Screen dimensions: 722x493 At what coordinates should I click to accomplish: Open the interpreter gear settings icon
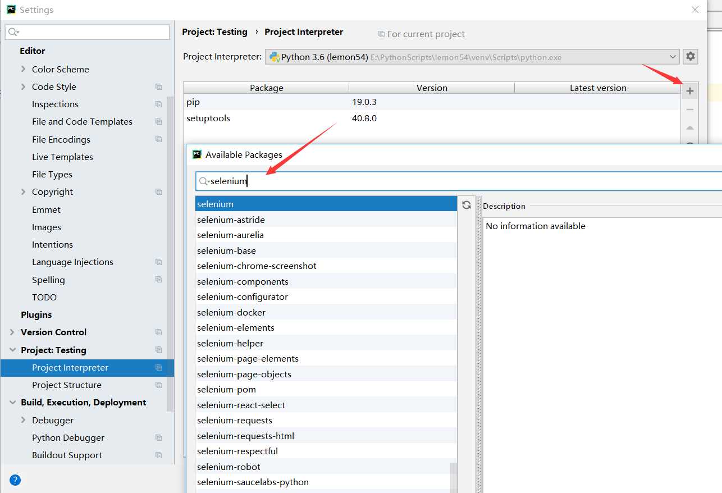(x=691, y=57)
